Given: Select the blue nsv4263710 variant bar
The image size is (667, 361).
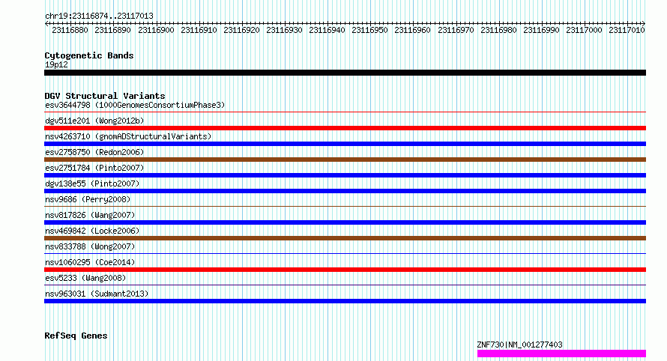Looking at the screenshot, I should (345, 144).
